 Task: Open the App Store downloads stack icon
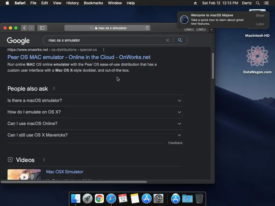(176, 198)
